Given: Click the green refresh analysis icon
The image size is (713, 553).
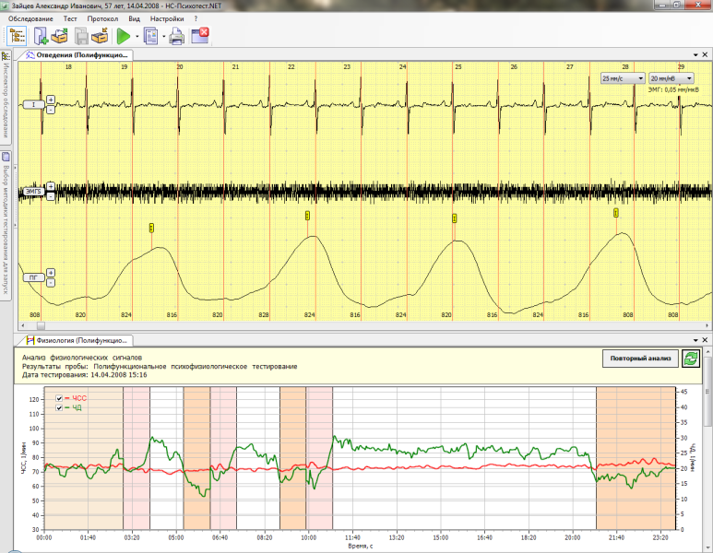Looking at the screenshot, I should pyautogui.click(x=690, y=359).
